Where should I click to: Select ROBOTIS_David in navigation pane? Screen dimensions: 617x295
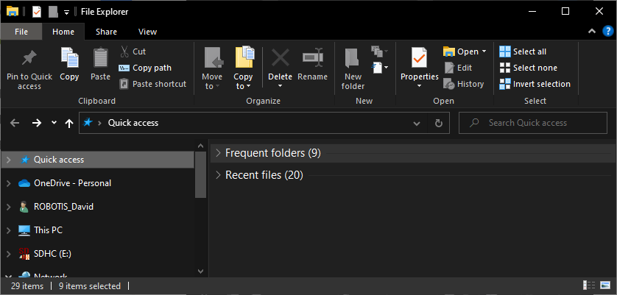64,207
